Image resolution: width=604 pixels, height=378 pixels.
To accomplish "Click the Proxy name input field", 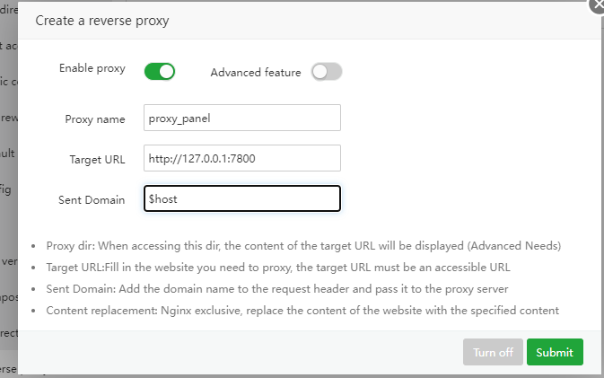I will (x=241, y=118).
